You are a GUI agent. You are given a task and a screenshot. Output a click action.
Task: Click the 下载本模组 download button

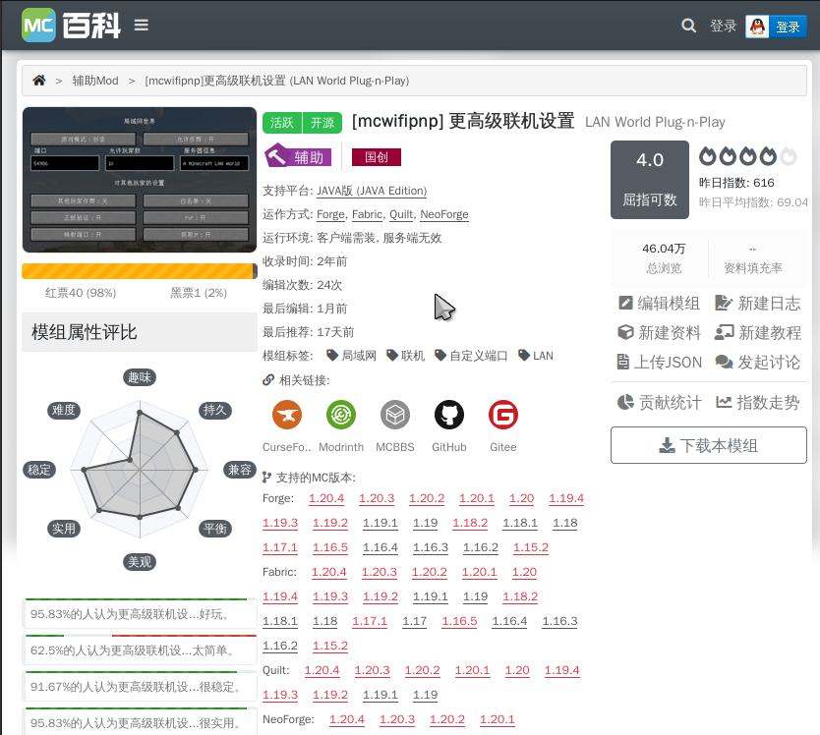click(709, 445)
